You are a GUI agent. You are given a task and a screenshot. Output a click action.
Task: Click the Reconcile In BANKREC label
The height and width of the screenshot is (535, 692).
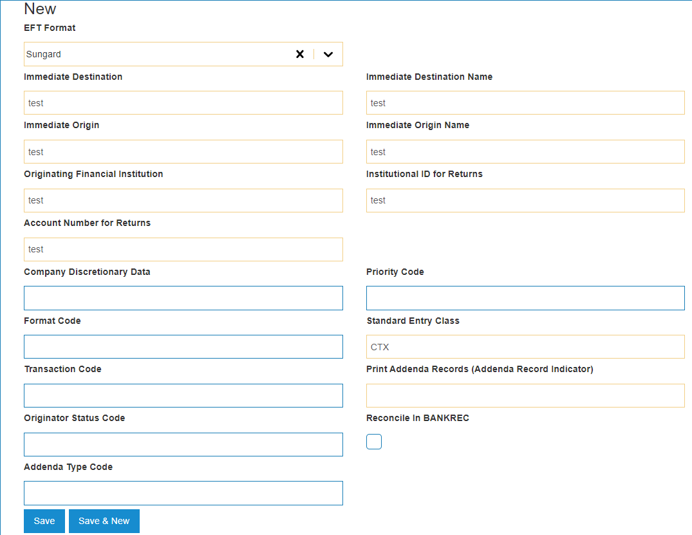418,418
